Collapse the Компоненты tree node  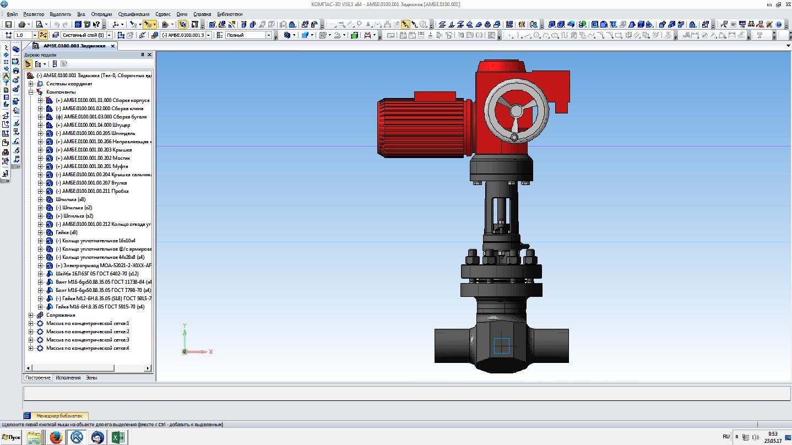(x=31, y=92)
